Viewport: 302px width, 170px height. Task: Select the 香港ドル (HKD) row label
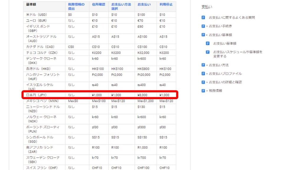tap(38, 69)
